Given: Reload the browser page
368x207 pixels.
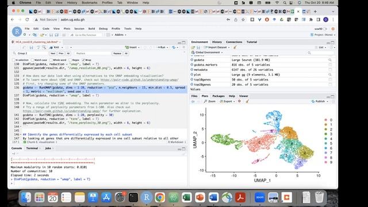Looking at the screenshot, I should [27, 20].
